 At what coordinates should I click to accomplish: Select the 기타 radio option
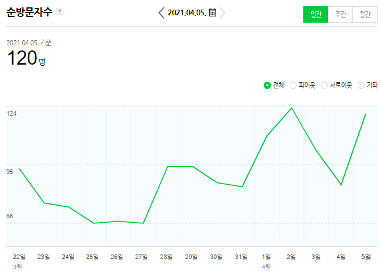[x=361, y=85]
